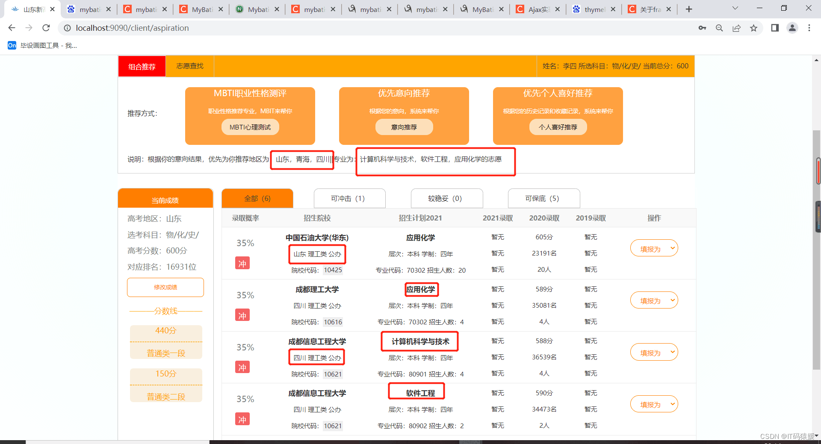The image size is (821, 444).
Task: Click the address bar URL
Action: pyautogui.click(x=132, y=28)
